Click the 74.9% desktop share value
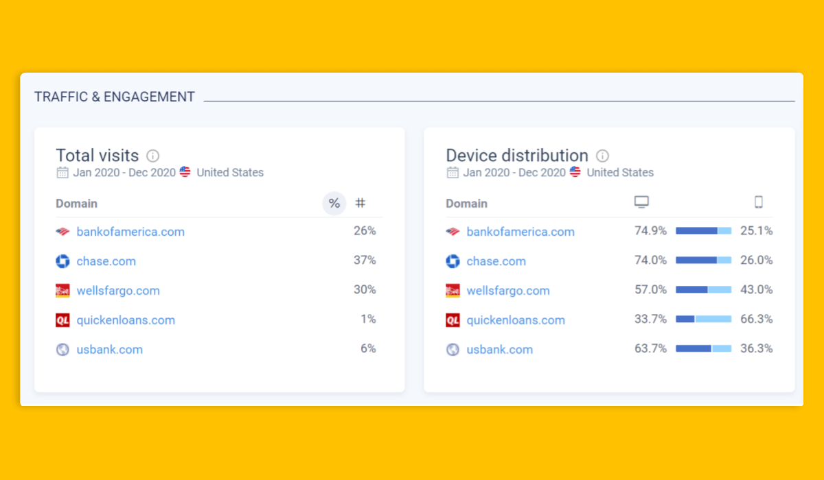Image resolution: width=824 pixels, height=480 pixels. point(651,231)
